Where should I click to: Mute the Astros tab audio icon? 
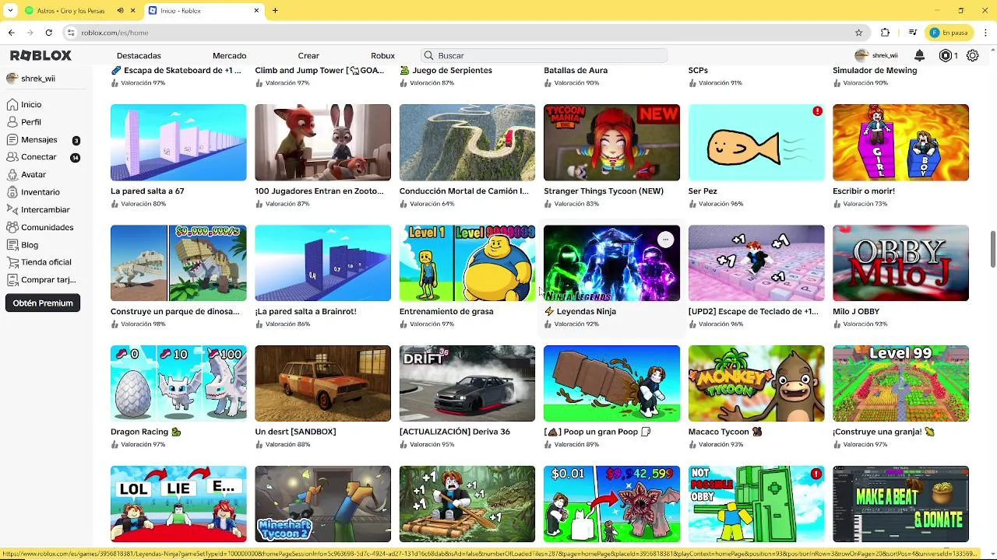[120, 11]
